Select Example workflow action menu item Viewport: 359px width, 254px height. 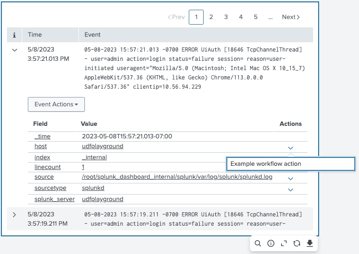290,163
